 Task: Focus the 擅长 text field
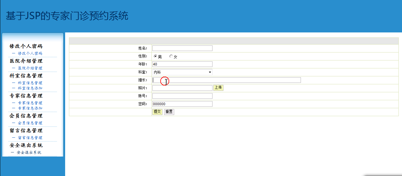(x=226, y=80)
